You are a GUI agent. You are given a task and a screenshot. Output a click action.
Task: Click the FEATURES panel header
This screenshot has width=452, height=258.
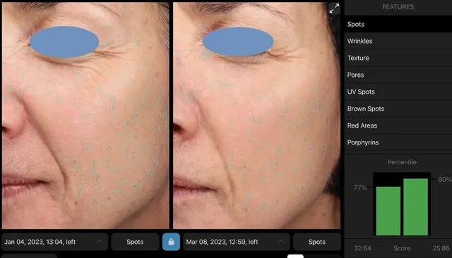point(398,7)
